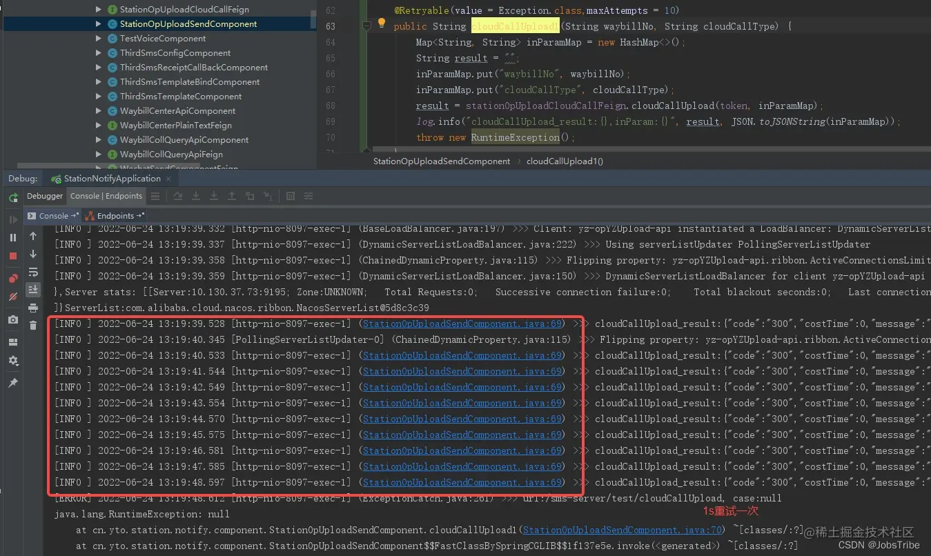Click Trace Current Stream Chain icon
Image resolution: width=931 pixels, height=556 pixels.
click(x=308, y=197)
